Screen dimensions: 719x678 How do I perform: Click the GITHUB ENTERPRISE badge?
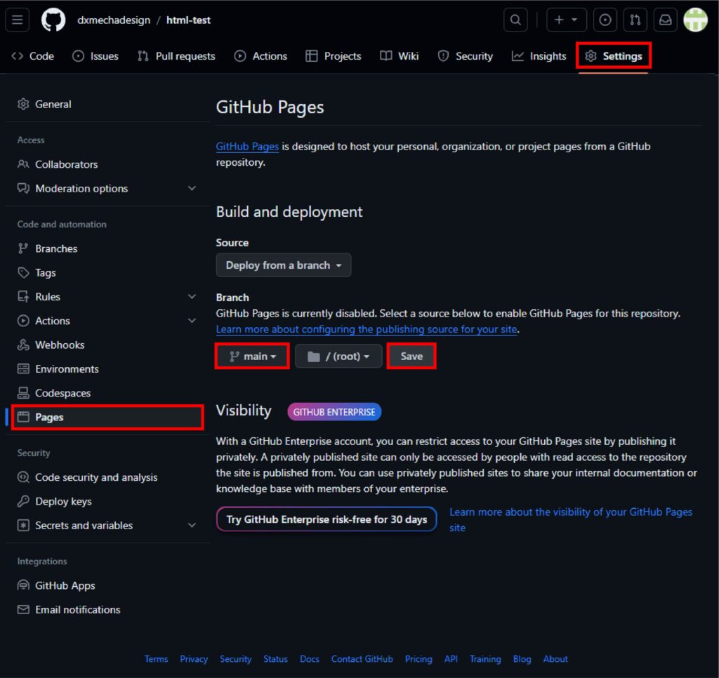[x=334, y=412]
